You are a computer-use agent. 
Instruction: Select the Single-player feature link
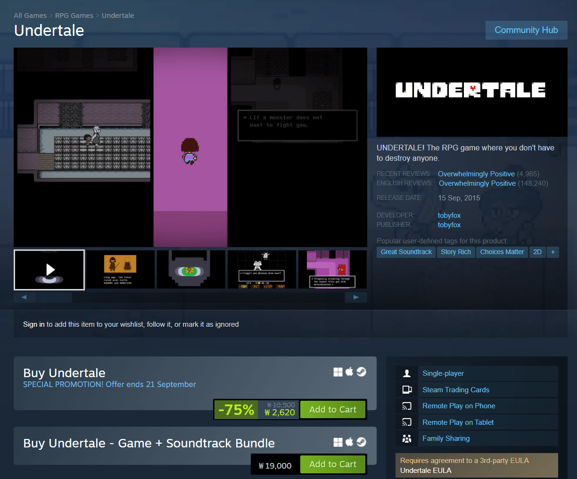click(443, 373)
